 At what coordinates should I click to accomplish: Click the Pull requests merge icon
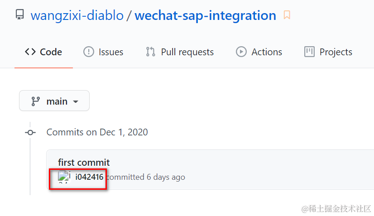click(150, 52)
